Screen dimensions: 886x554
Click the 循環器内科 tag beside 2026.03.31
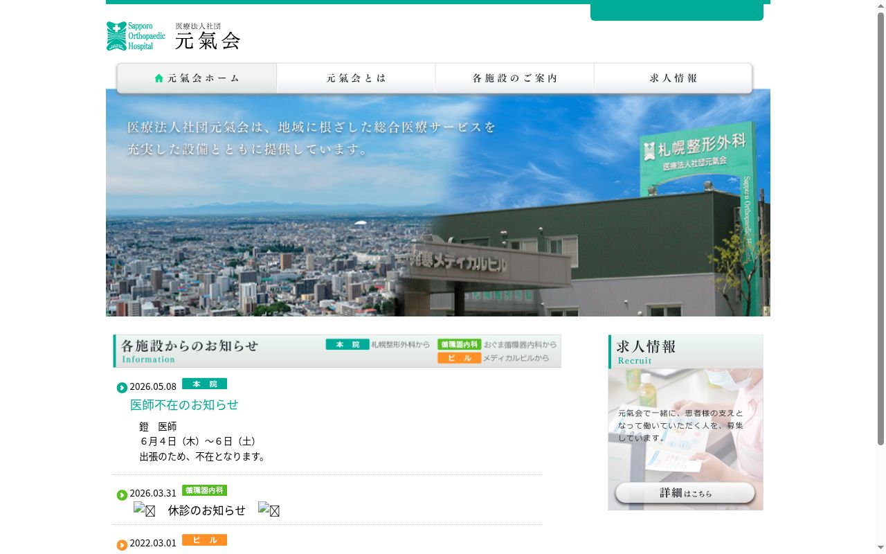(x=204, y=490)
